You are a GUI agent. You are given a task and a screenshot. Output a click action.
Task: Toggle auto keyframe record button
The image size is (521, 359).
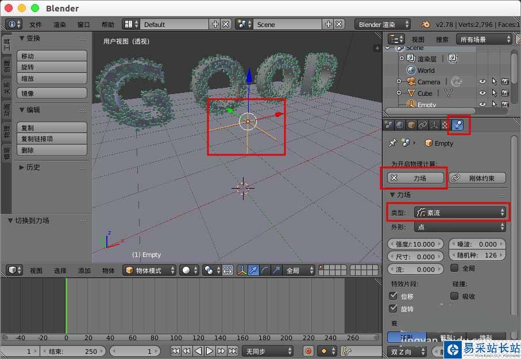coord(308,351)
